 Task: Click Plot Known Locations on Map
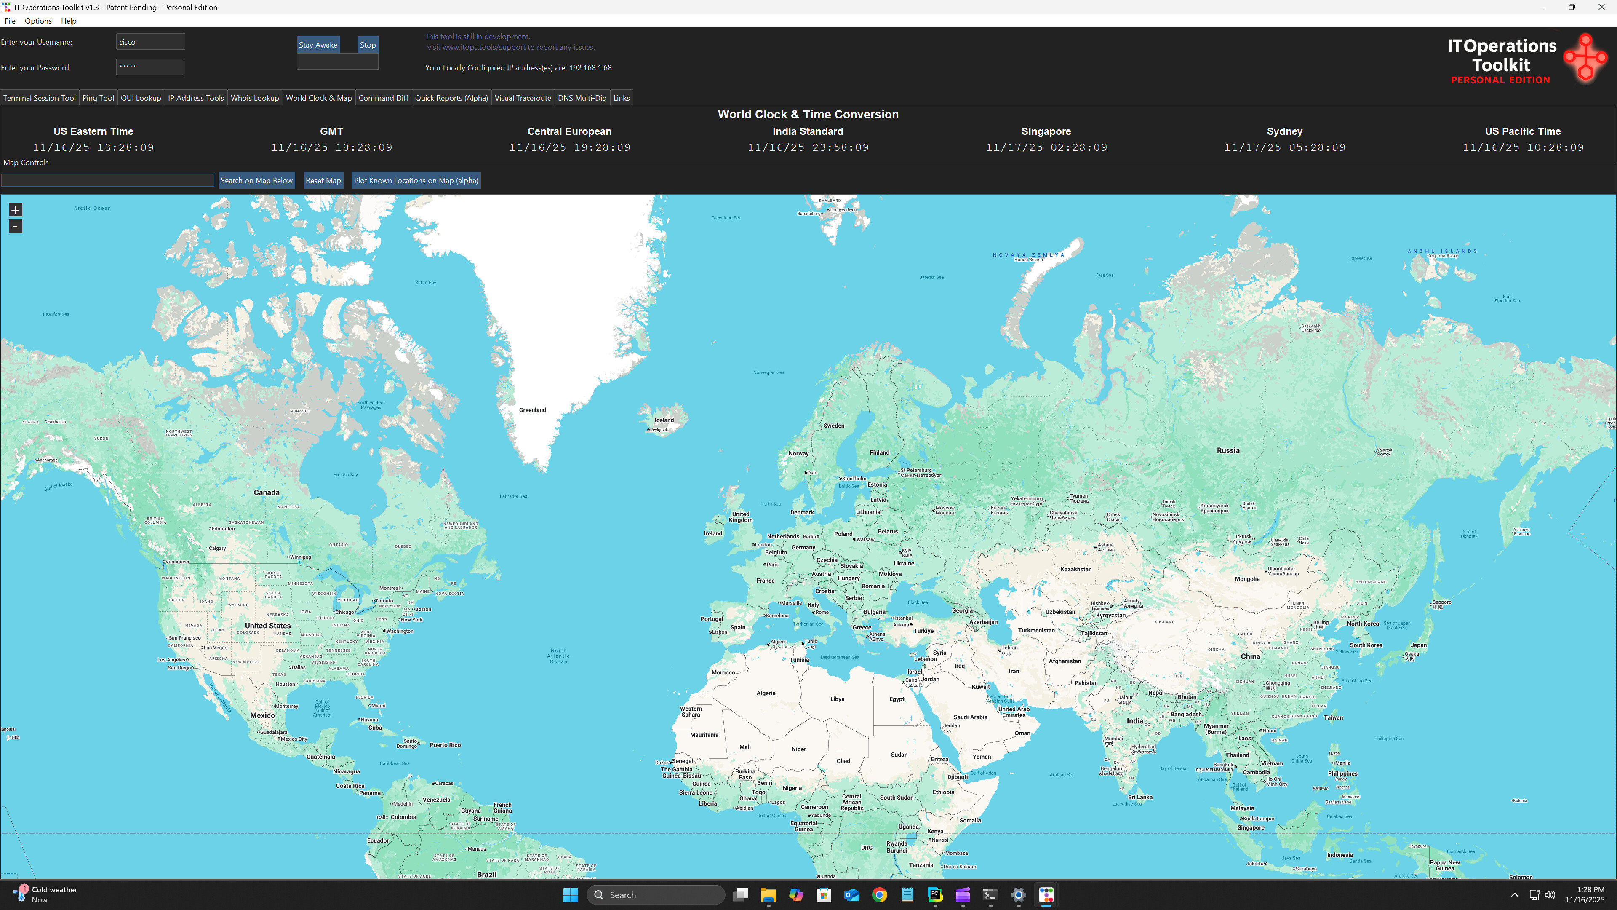pos(416,180)
